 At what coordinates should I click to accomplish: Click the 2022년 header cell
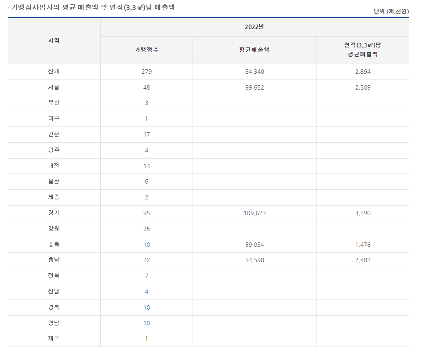point(254,27)
